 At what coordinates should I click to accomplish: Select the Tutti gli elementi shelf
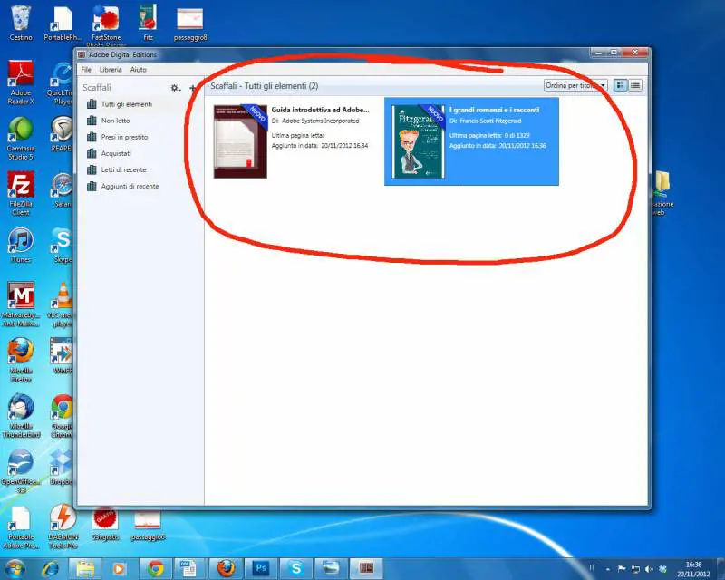click(x=127, y=104)
